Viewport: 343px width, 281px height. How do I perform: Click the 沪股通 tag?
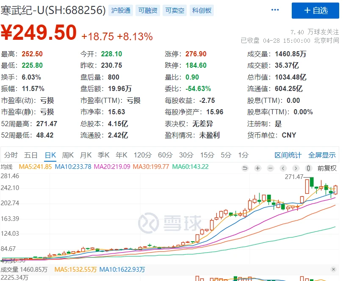(x=121, y=11)
